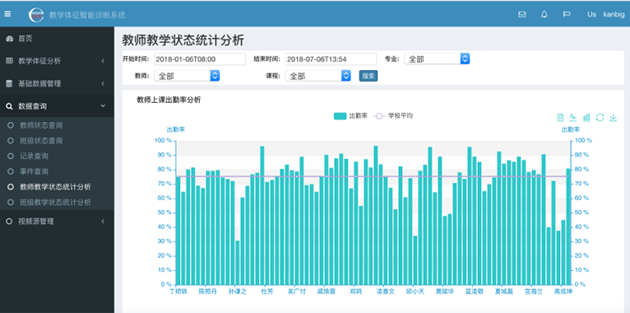
Task: Click the 教师上课出勤率分析 chart title
Action: (169, 100)
